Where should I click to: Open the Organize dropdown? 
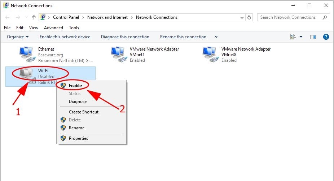[x=18, y=37]
